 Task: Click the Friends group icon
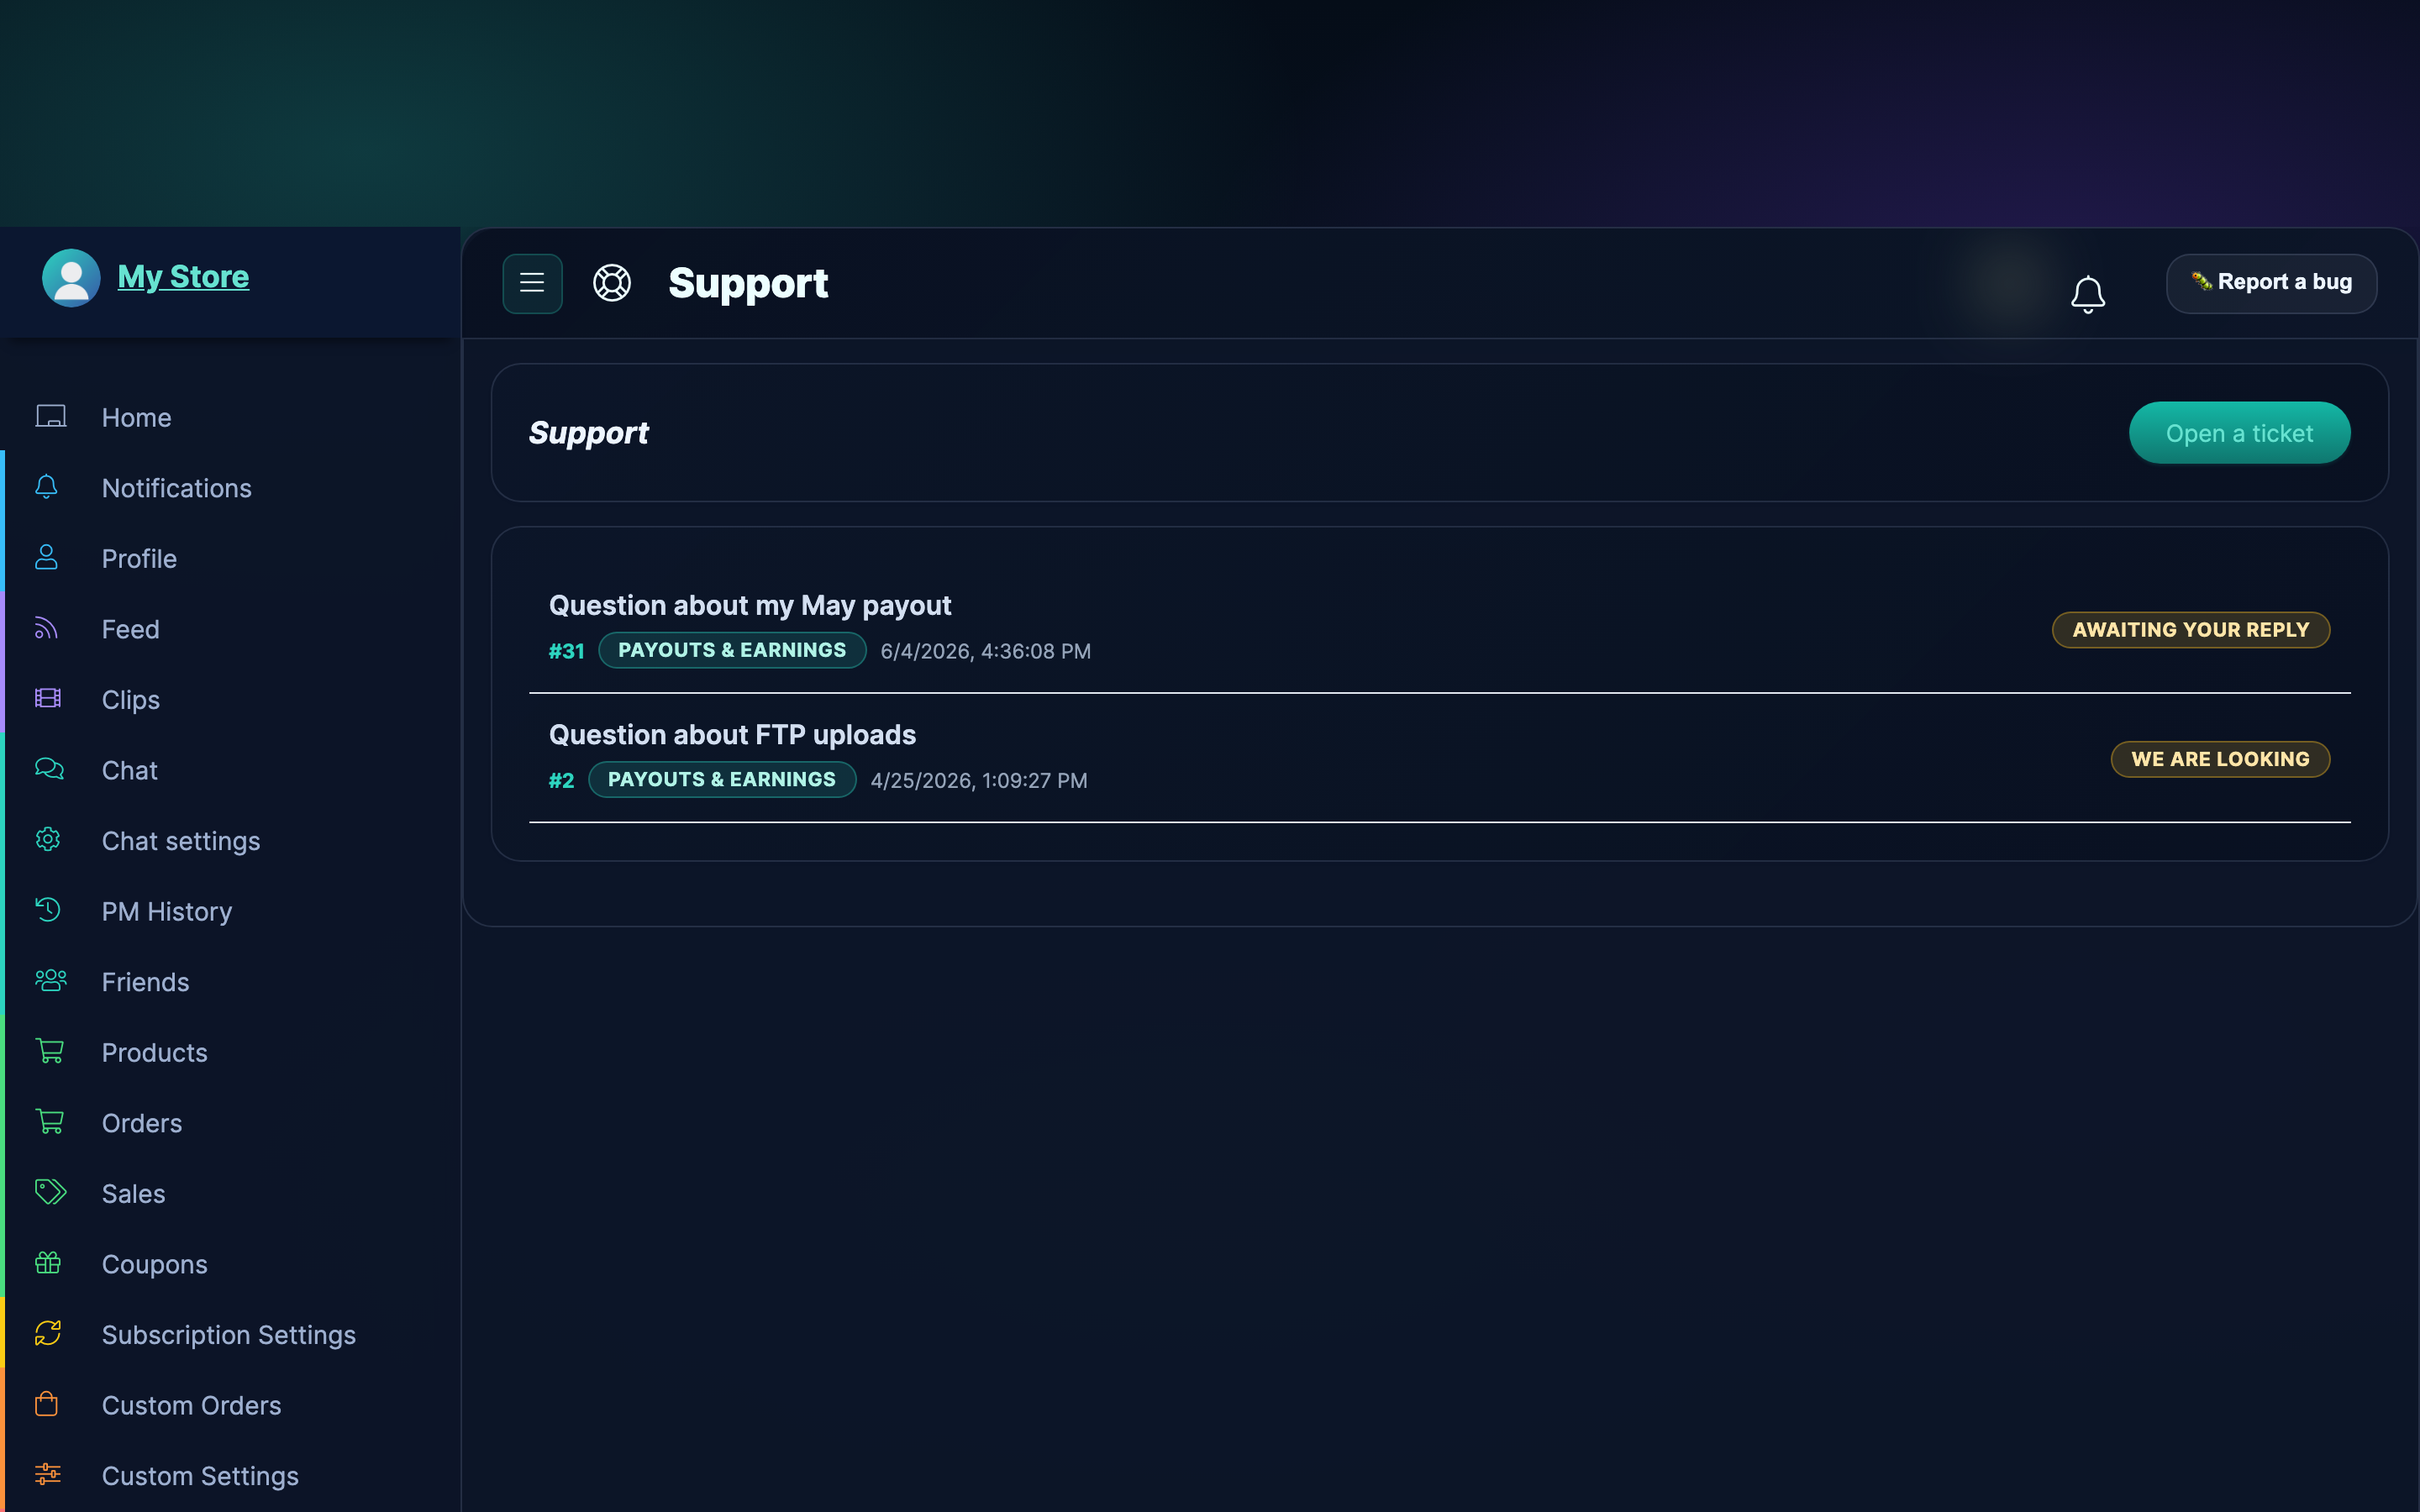51,980
